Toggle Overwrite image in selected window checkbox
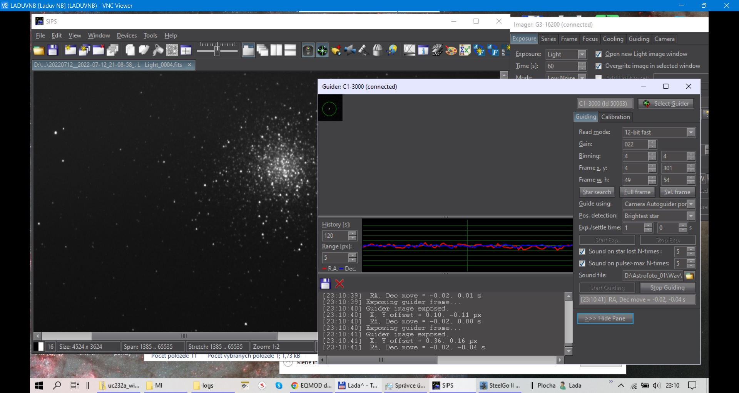Screen dimensions: 739x393 [x=599, y=66]
